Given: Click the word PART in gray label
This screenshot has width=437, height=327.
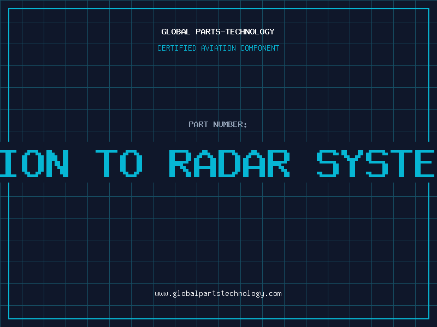Looking at the screenshot, I should pyautogui.click(x=198, y=124).
